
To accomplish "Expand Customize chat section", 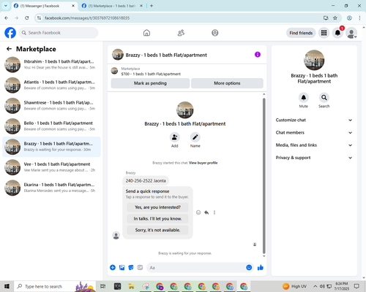I will coord(314,120).
